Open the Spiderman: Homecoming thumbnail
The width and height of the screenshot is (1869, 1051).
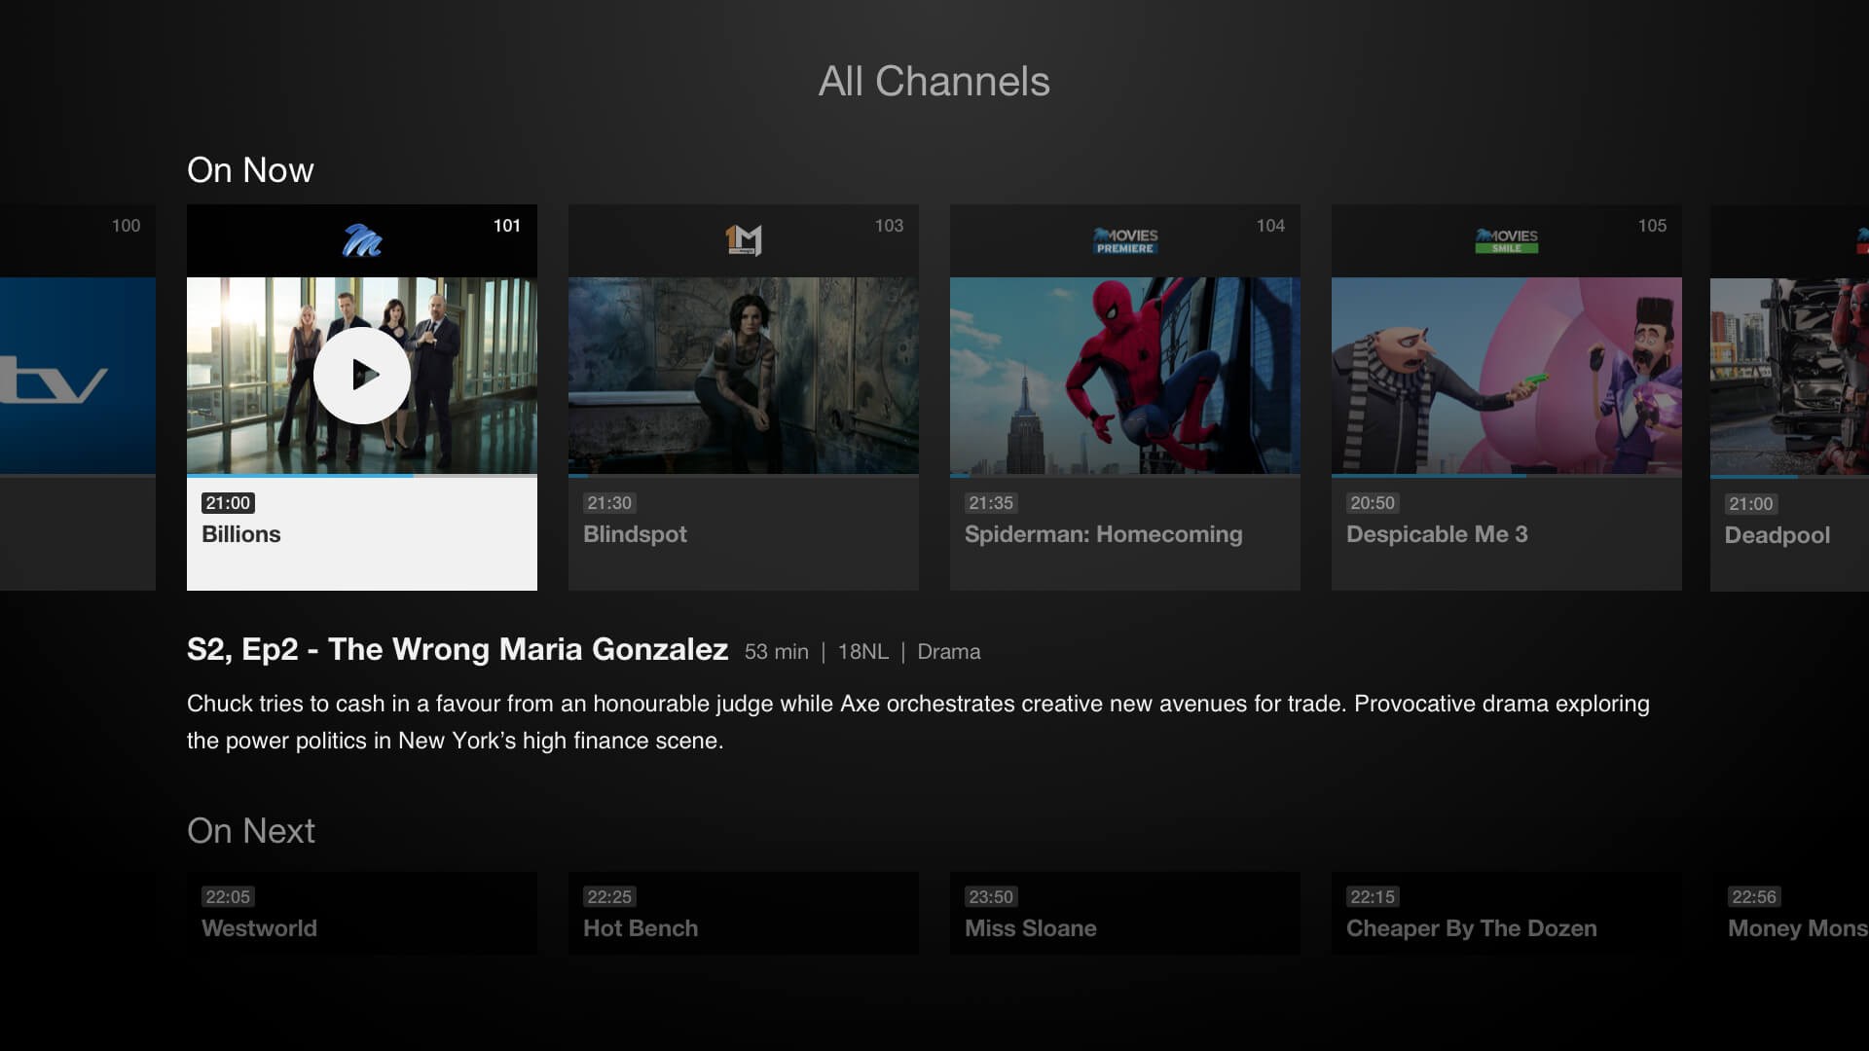pyautogui.click(x=1125, y=376)
